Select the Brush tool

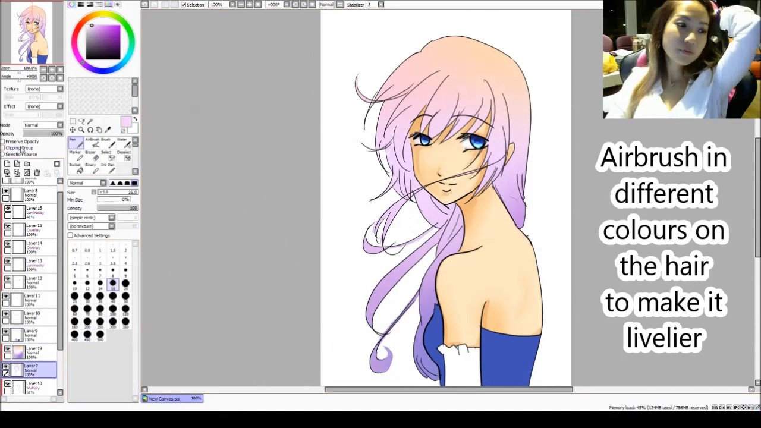click(x=108, y=143)
